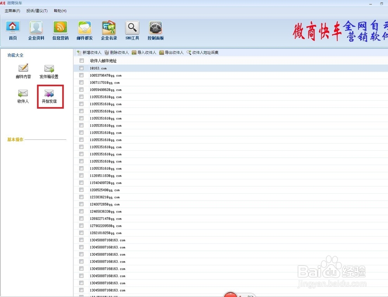
Task: Open 发件箱设置 sender settings icon
Action: pyautogui.click(x=49, y=71)
